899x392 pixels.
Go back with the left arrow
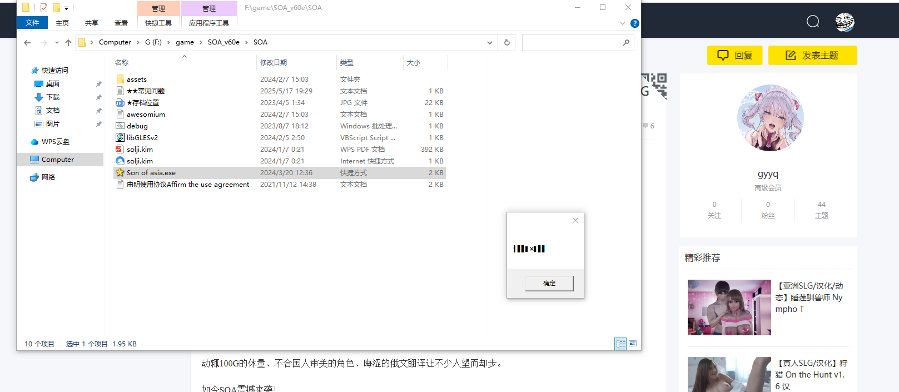(27, 42)
